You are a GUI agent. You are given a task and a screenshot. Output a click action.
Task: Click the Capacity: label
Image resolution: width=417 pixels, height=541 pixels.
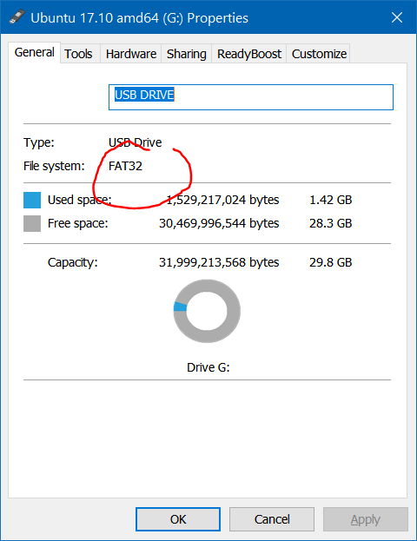point(72,262)
